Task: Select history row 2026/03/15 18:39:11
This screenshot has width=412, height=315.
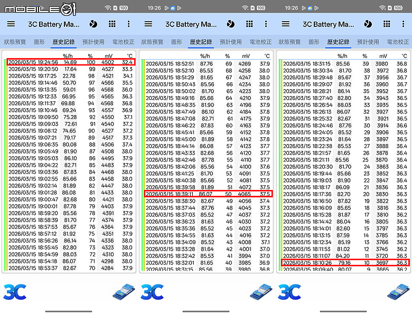Action: click(x=208, y=194)
